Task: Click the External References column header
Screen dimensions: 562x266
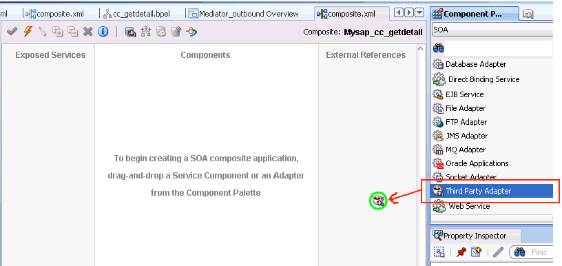Action: click(366, 55)
